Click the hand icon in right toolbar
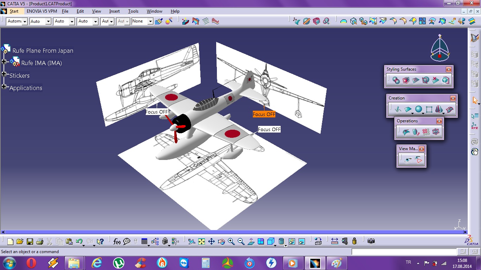This screenshot has height=270, width=481. [x=475, y=152]
